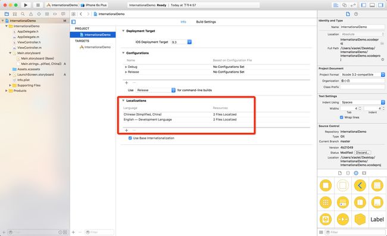Show related items grid icon

click(x=73, y=14)
